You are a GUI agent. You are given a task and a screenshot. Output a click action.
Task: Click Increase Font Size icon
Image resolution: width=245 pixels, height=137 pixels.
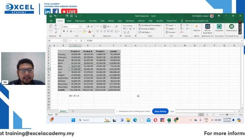(x=88, y=27)
